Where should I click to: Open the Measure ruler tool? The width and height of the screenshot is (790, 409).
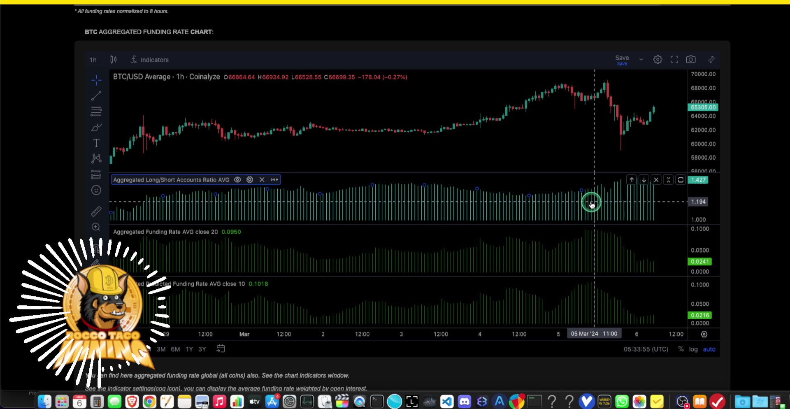click(96, 211)
